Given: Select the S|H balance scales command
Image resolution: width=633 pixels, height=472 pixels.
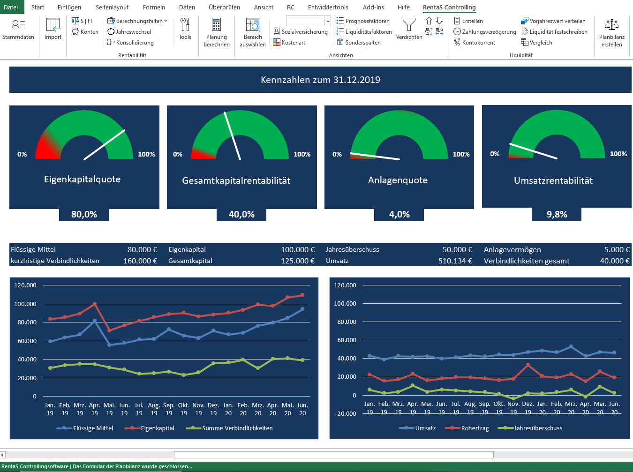Looking at the screenshot, I should [x=82, y=21].
